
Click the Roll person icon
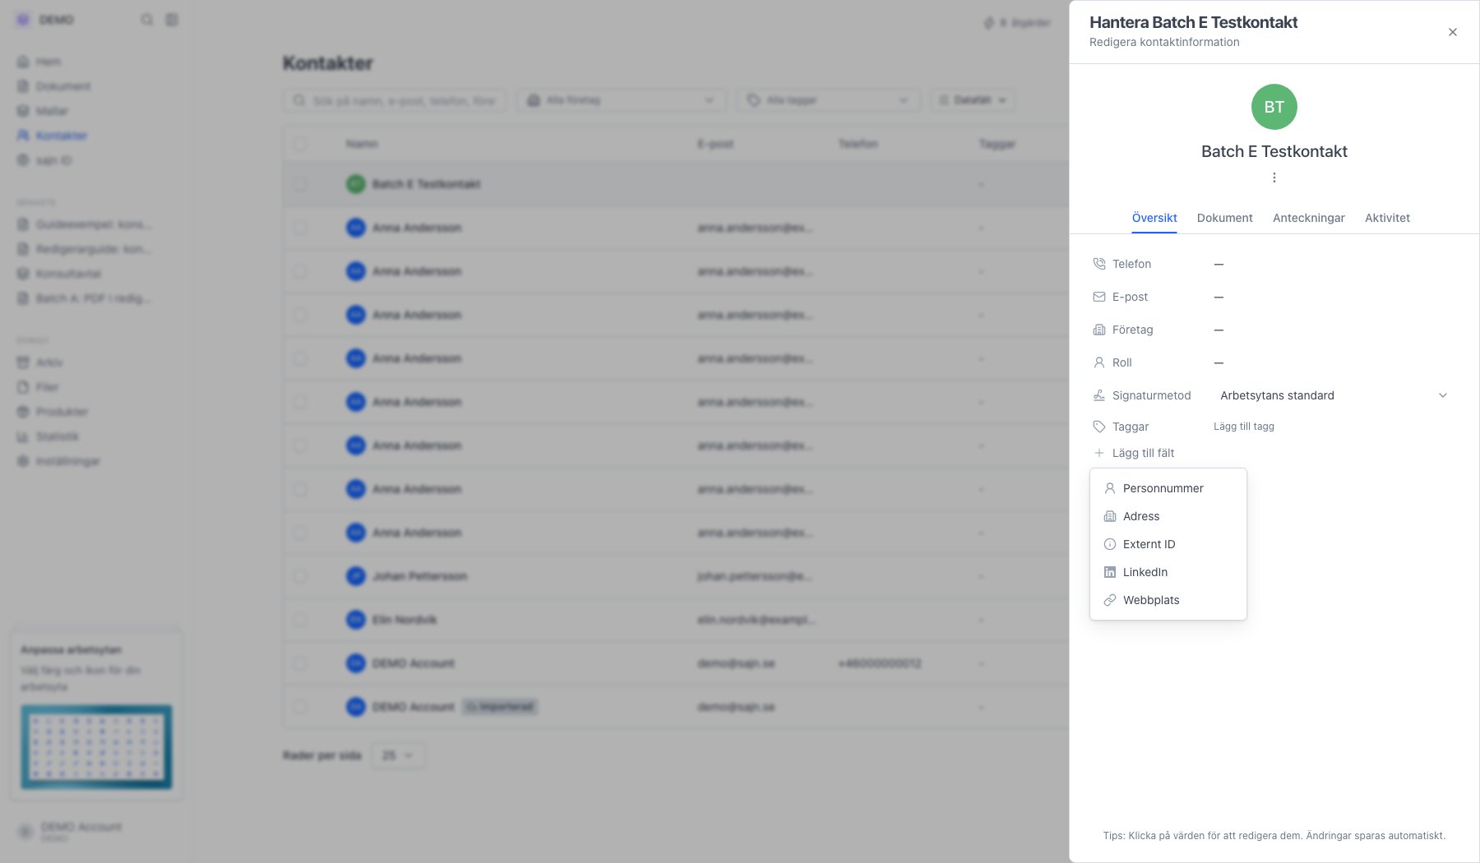tap(1098, 362)
